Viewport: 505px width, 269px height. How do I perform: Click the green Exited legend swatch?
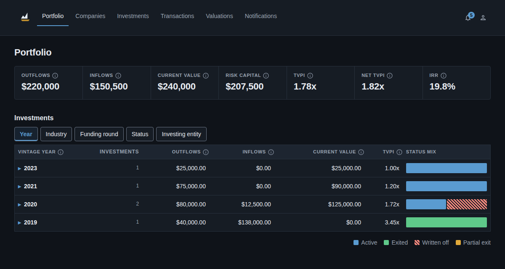pos(386,243)
